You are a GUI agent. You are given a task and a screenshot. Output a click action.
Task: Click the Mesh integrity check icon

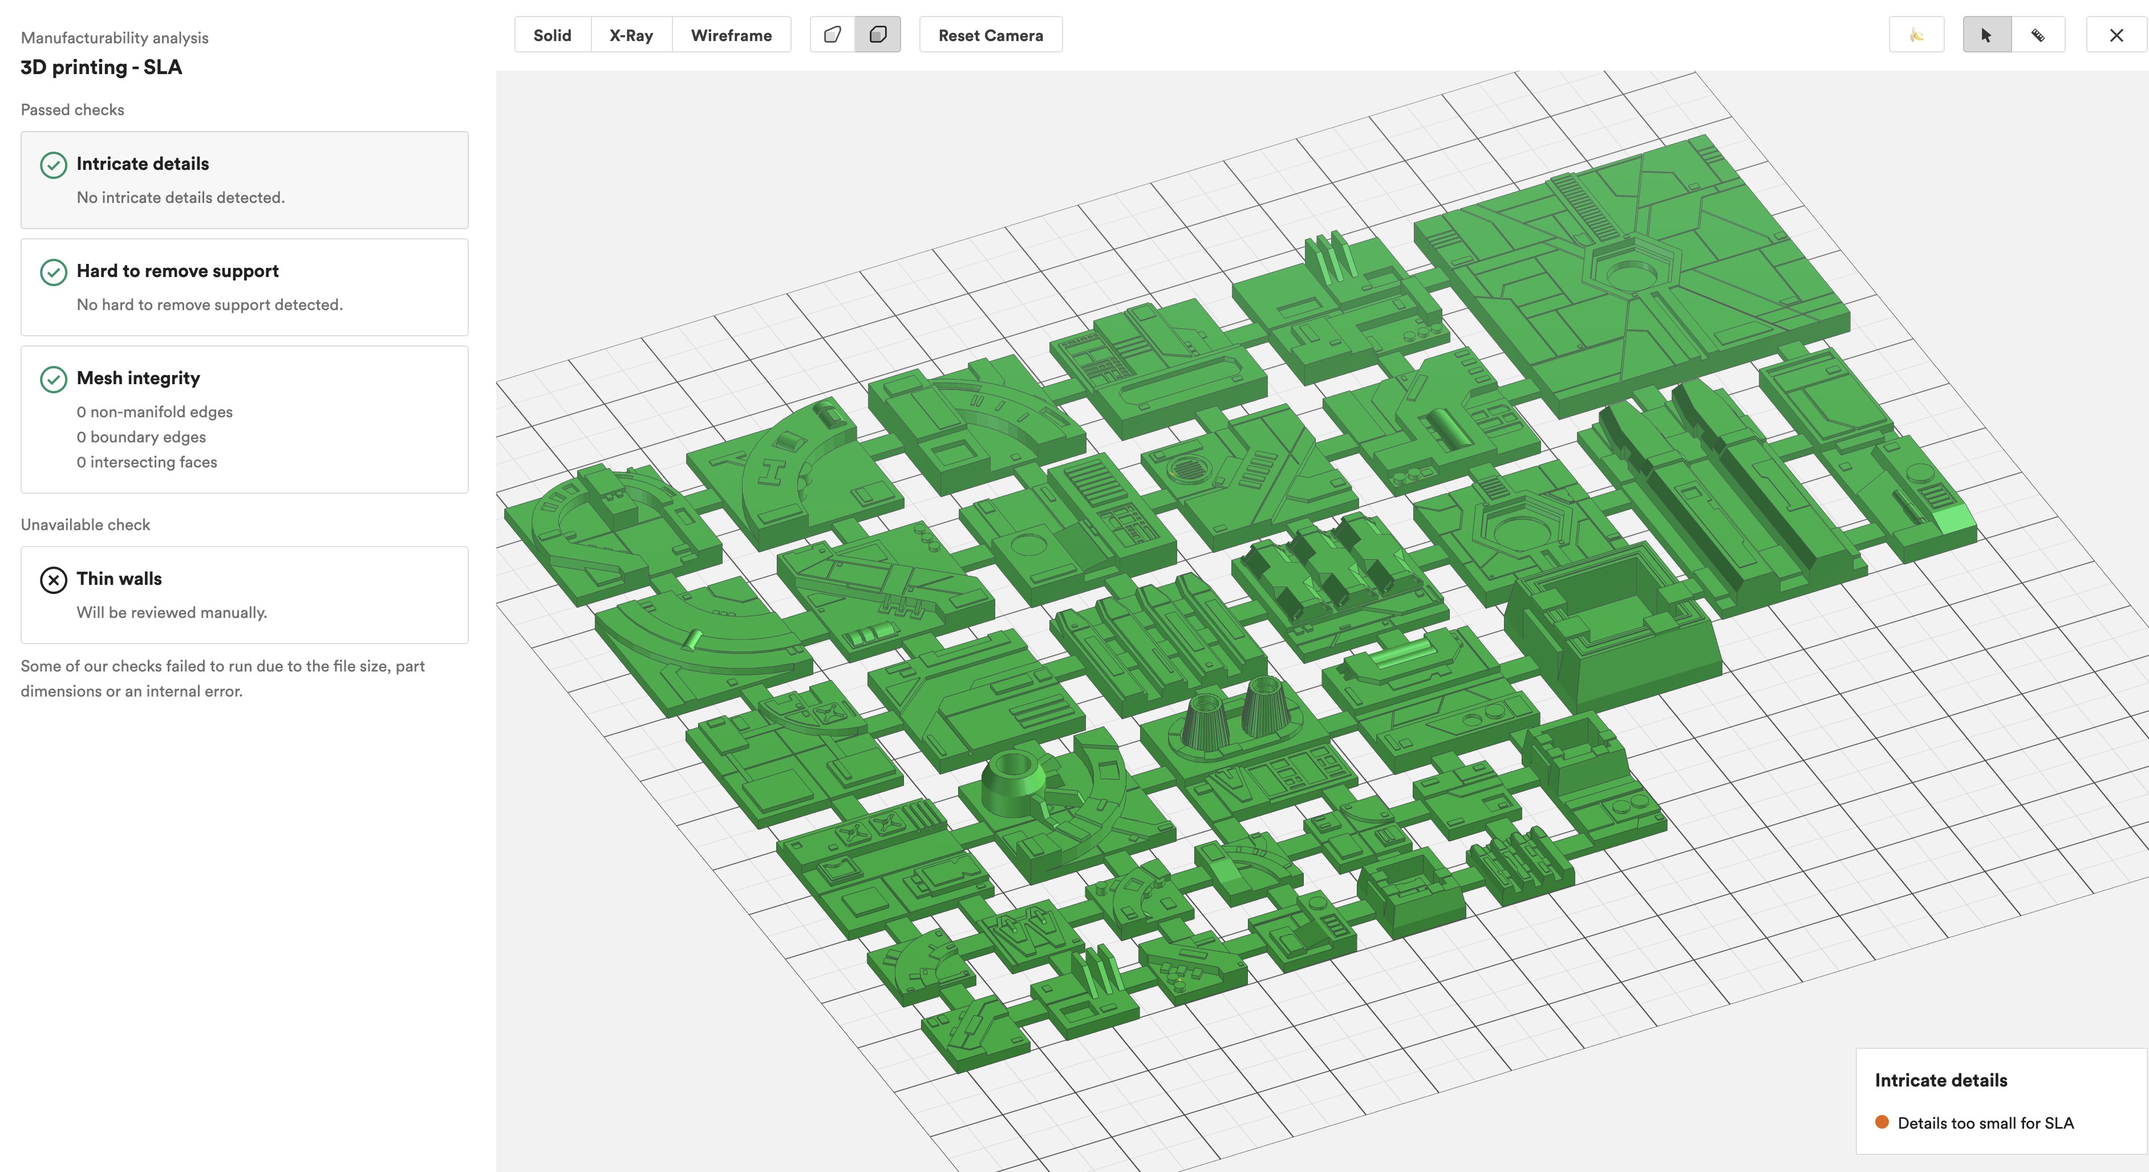tap(54, 379)
